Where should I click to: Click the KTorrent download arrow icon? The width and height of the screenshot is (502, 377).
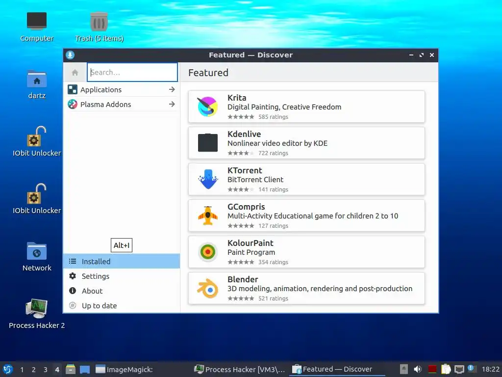208,179
